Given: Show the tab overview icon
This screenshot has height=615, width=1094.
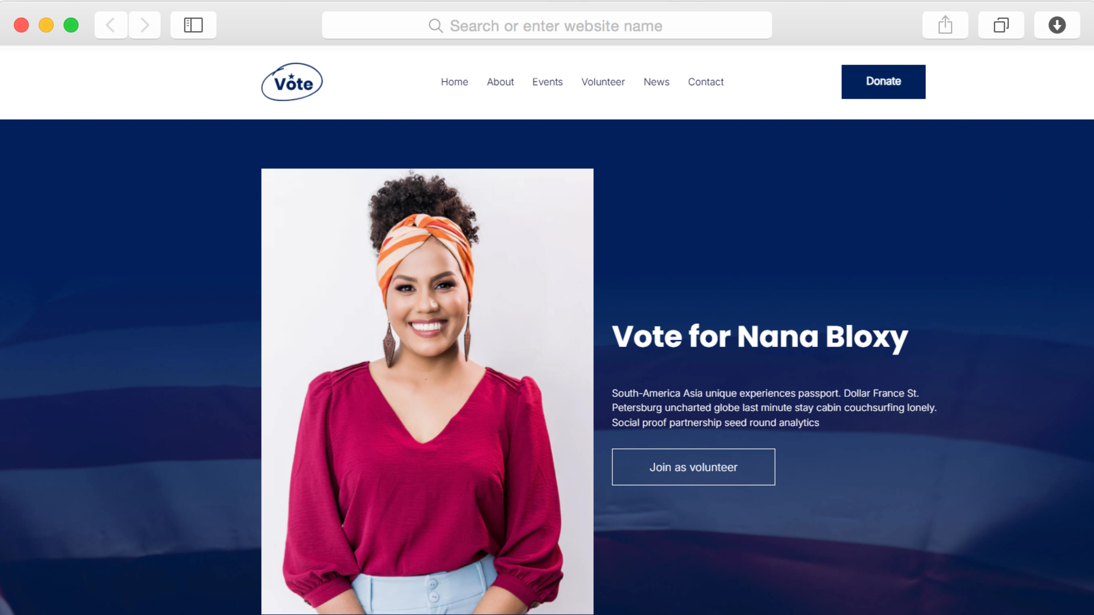Looking at the screenshot, I should [x=1001, y=25].
